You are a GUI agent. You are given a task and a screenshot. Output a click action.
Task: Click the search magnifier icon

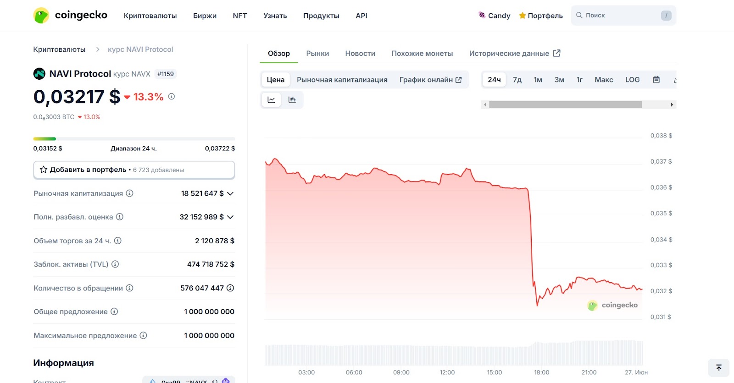579,15
